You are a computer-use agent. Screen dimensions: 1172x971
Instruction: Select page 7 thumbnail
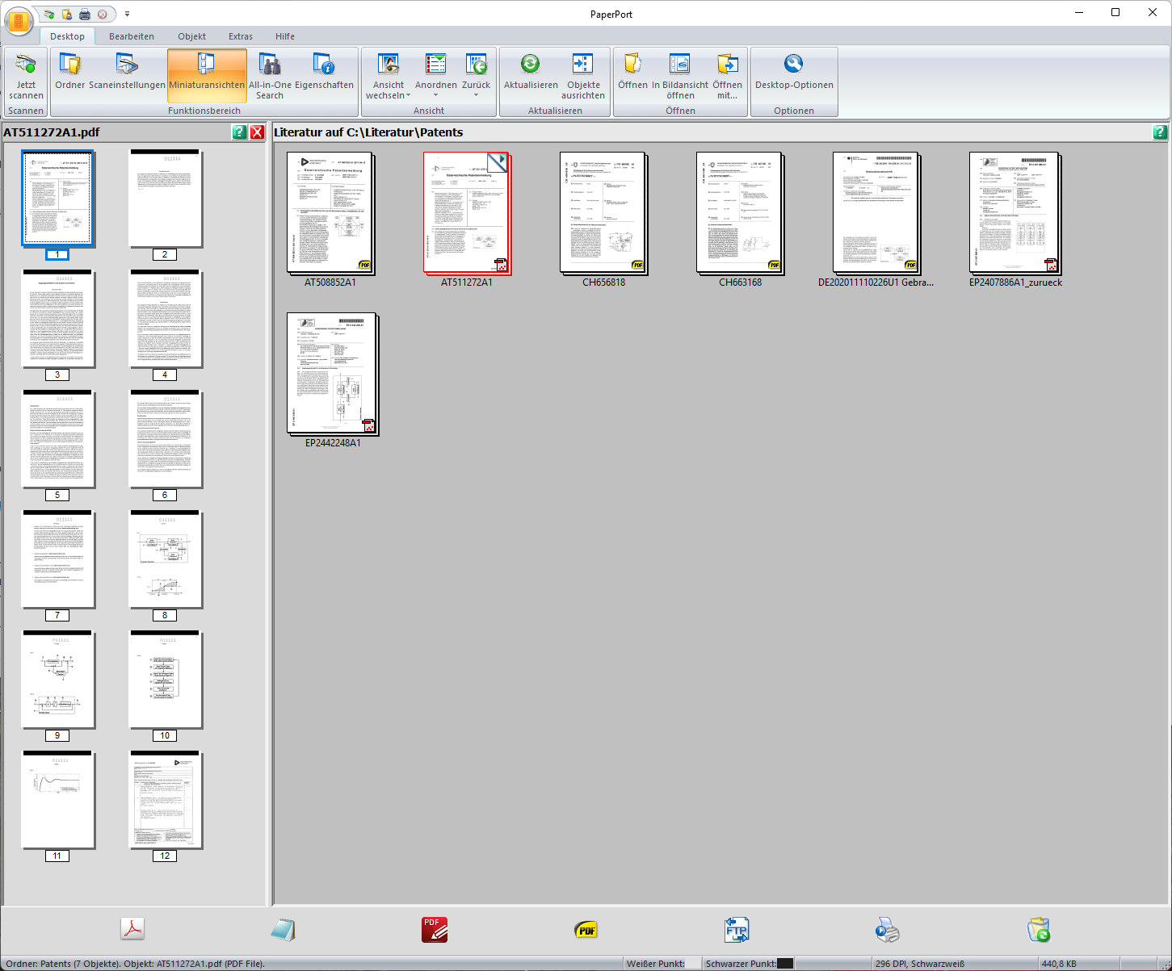[x=57, y=559]
